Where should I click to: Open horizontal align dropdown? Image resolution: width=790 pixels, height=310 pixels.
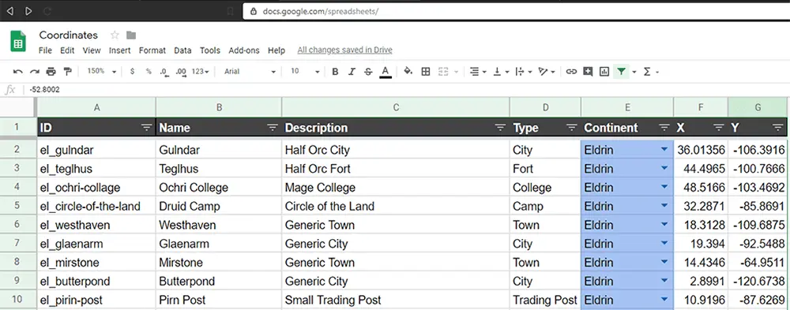[478, 72]
